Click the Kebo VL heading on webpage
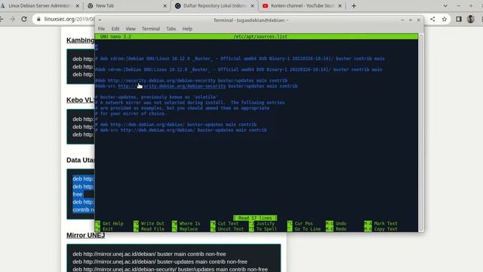Image resolution: width=483 pixels, height=272 pixels. click(81, 100)
